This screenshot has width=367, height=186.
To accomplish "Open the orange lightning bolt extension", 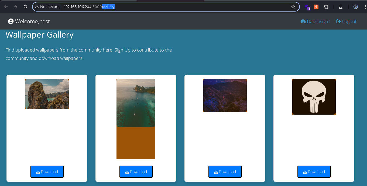I will click(x=316, y=7).
